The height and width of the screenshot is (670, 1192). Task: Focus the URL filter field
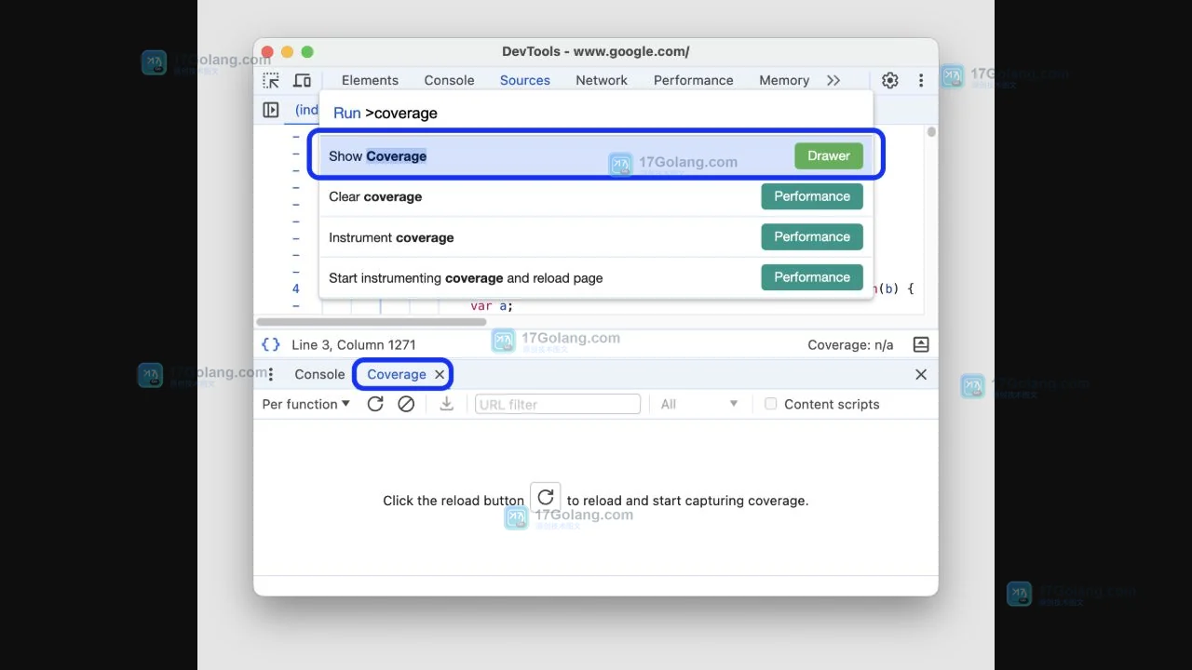coord(558,404)
